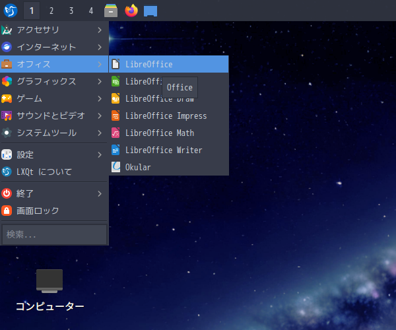Screen dimensions: 396x330
Task: Open the 設定 text label
Action: point(25,154)
